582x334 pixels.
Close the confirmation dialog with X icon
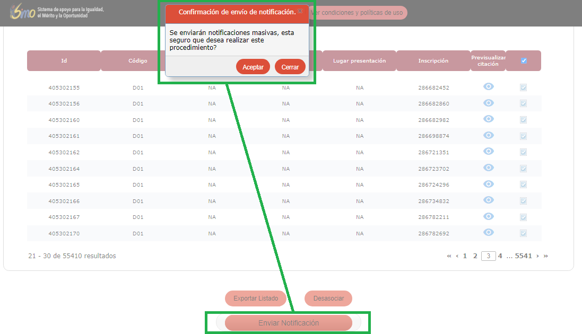tap(300, 11)
